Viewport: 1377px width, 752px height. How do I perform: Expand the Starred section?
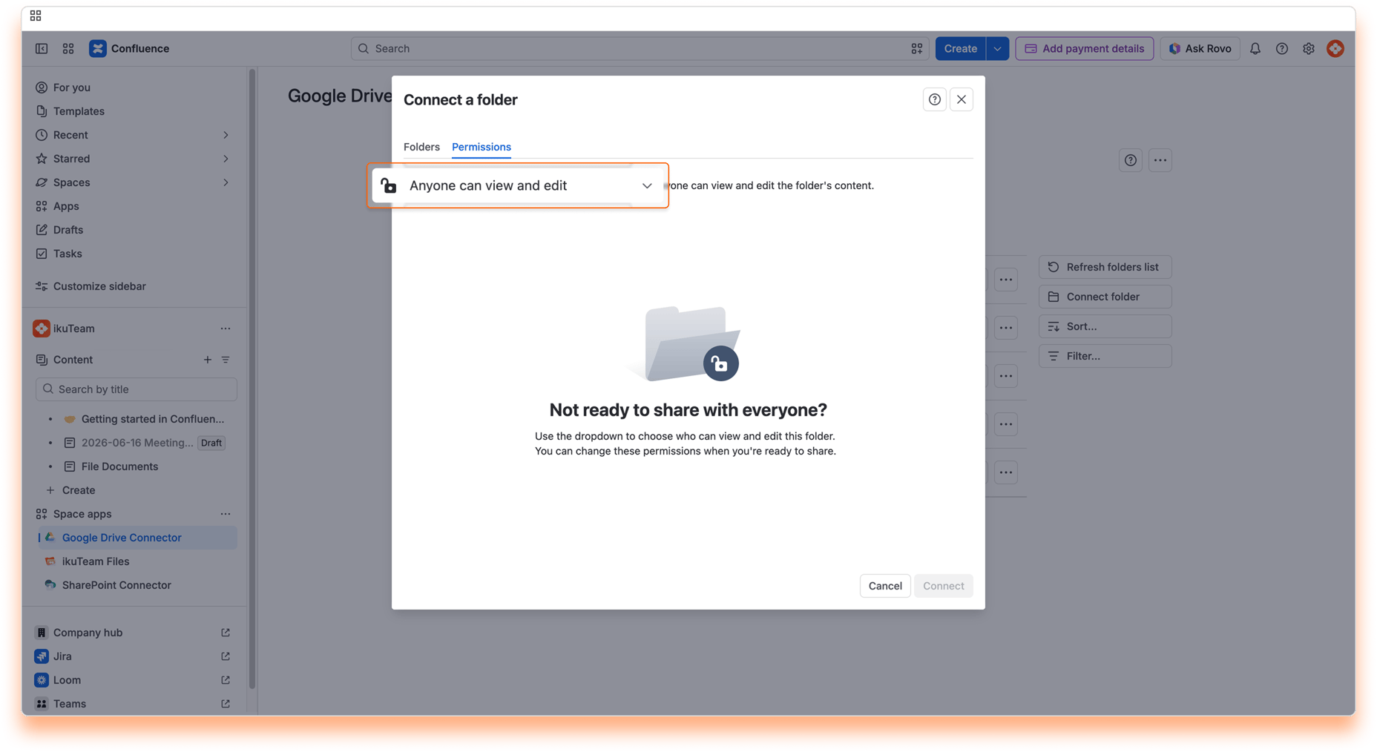pyautogui.click(x=226, y=159)
